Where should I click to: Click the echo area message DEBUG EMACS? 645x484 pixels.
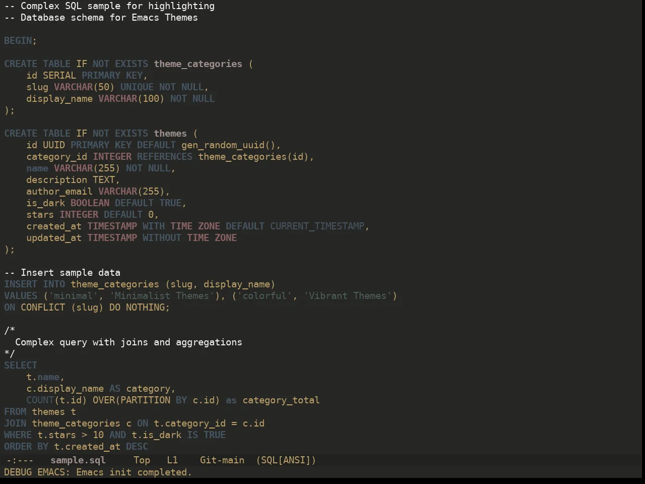(98, 472)
